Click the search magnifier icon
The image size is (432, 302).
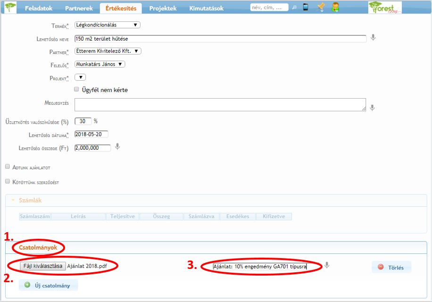click(x=294, y=8)
